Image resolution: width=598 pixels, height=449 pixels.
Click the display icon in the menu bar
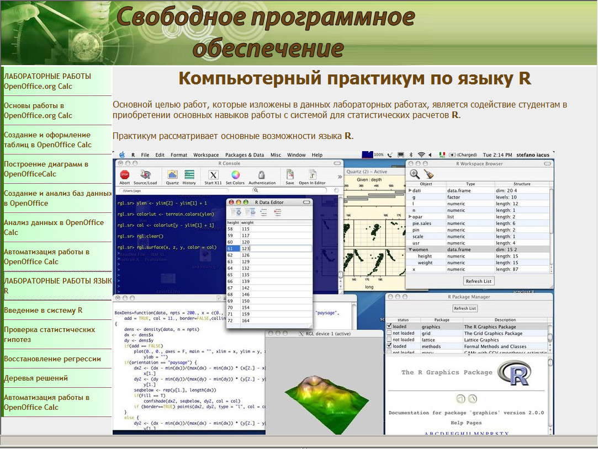401,154
